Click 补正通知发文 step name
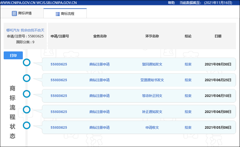The image size is (240, 147). [x=152, y=112]
